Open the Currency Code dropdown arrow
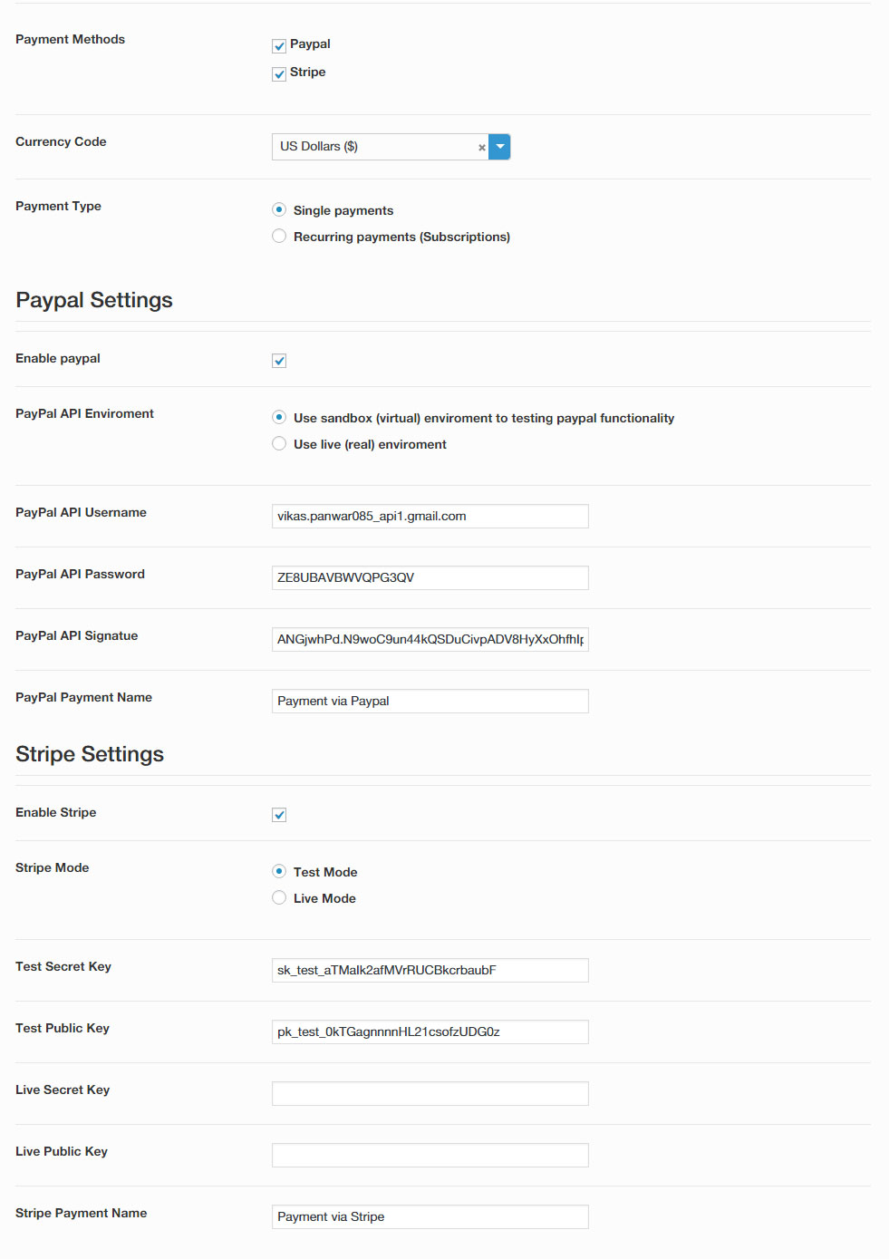 (x=499, y=147)
